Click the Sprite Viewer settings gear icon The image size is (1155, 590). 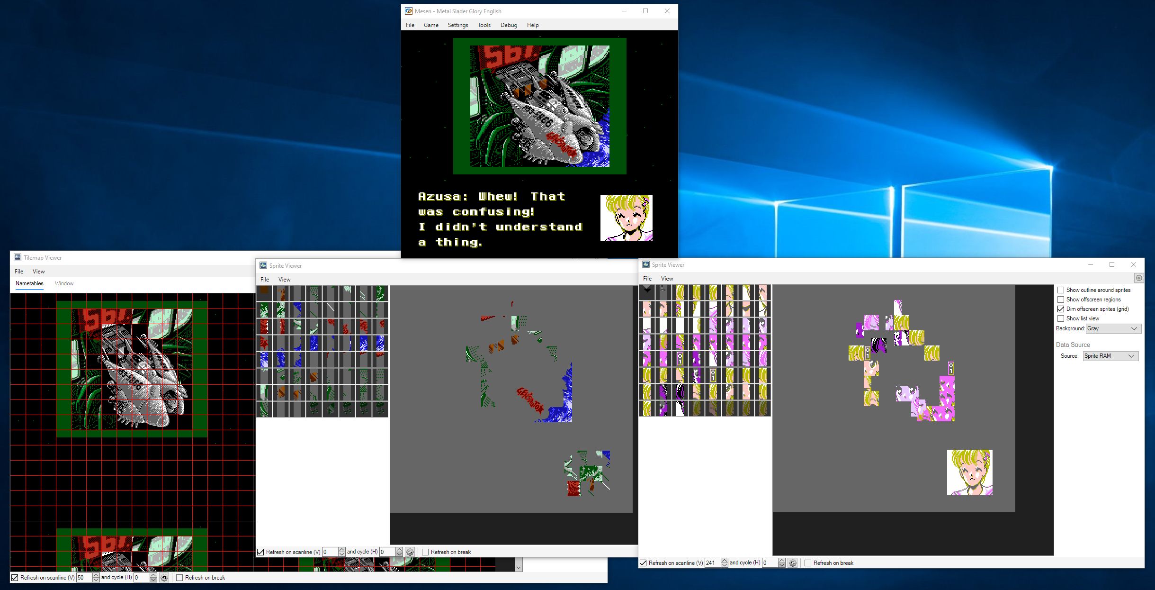[1139, 278]
